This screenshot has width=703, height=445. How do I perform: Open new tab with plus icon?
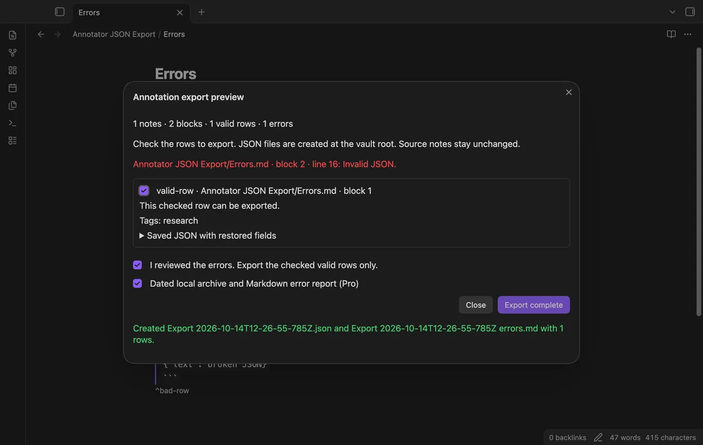click(x=202, y=12)
